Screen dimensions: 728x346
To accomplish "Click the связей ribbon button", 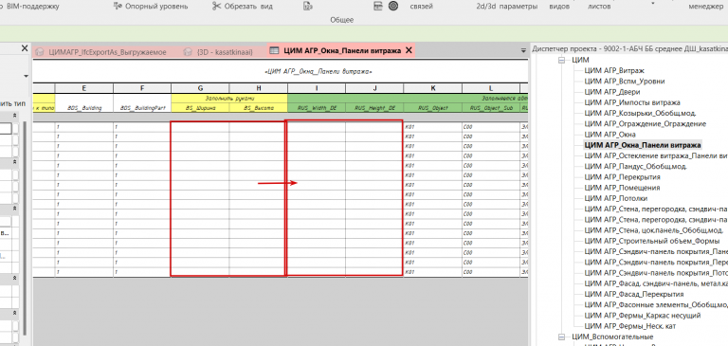I will [422, 6].
